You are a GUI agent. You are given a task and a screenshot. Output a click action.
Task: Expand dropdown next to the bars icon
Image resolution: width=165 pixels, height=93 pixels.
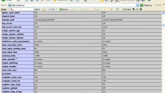click(46, 9)
